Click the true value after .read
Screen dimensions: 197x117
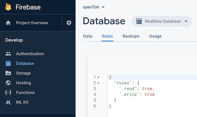[147, 89]
